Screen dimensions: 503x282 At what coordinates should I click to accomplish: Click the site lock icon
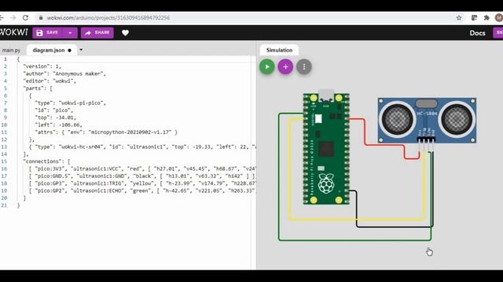pos(41,18)
